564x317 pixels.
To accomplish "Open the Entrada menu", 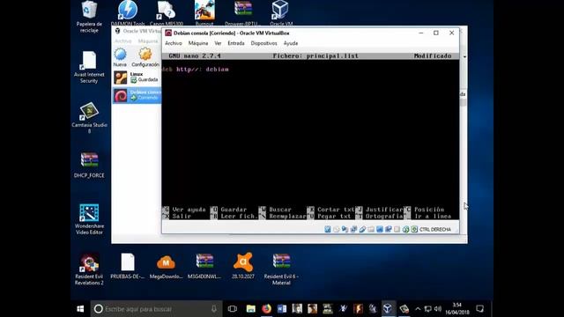I will pyautogui.click(x=236, y=43).
